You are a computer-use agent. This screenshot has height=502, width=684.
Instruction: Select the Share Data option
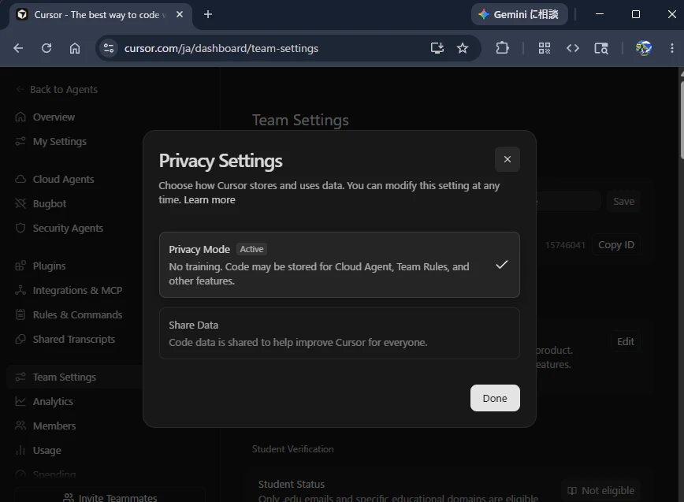[340, 333]
